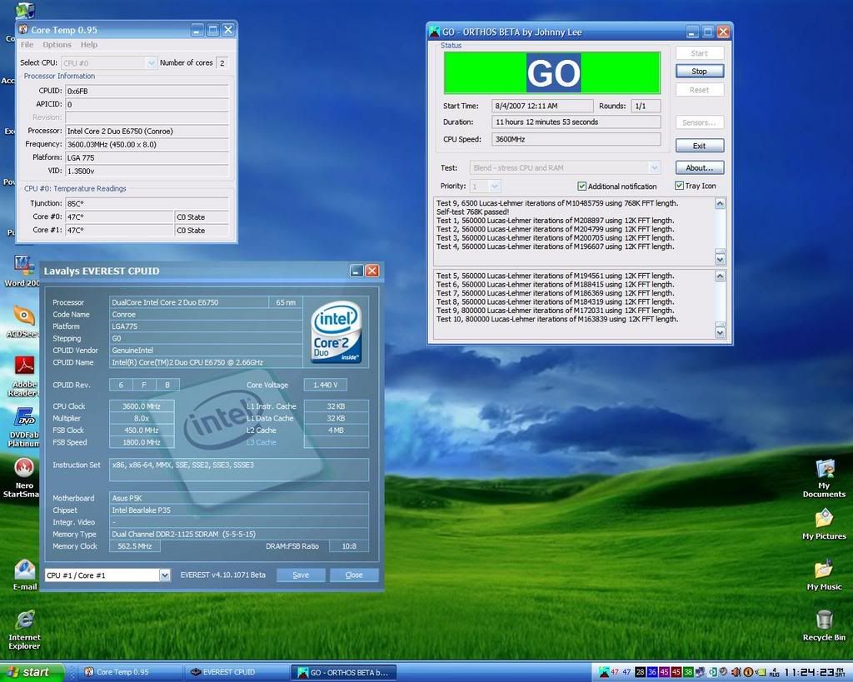Click the Intel Core 2 Duo logo badge

pos(337,332)
